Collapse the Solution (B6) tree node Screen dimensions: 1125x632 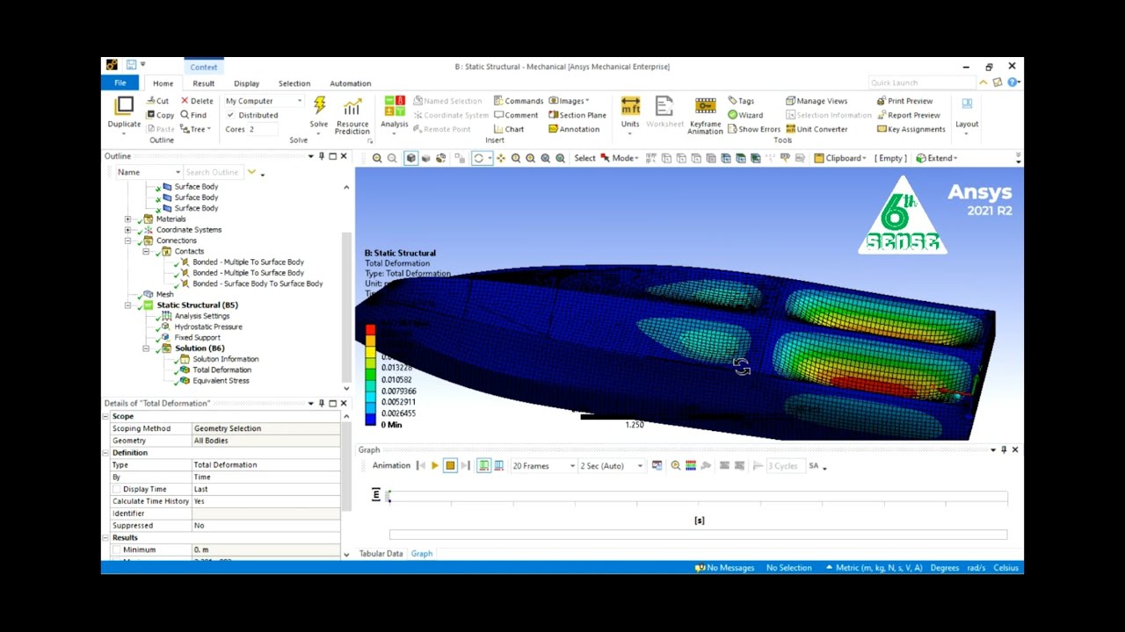pos(146,348)
